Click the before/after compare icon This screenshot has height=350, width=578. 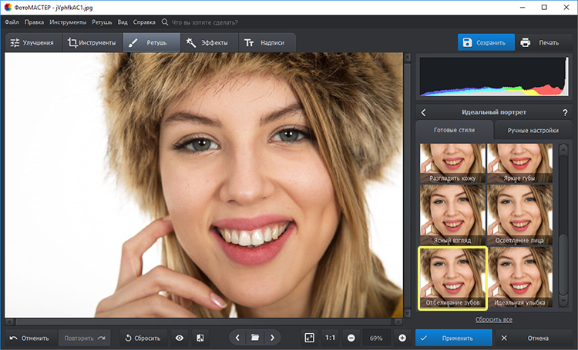point(200,338)
